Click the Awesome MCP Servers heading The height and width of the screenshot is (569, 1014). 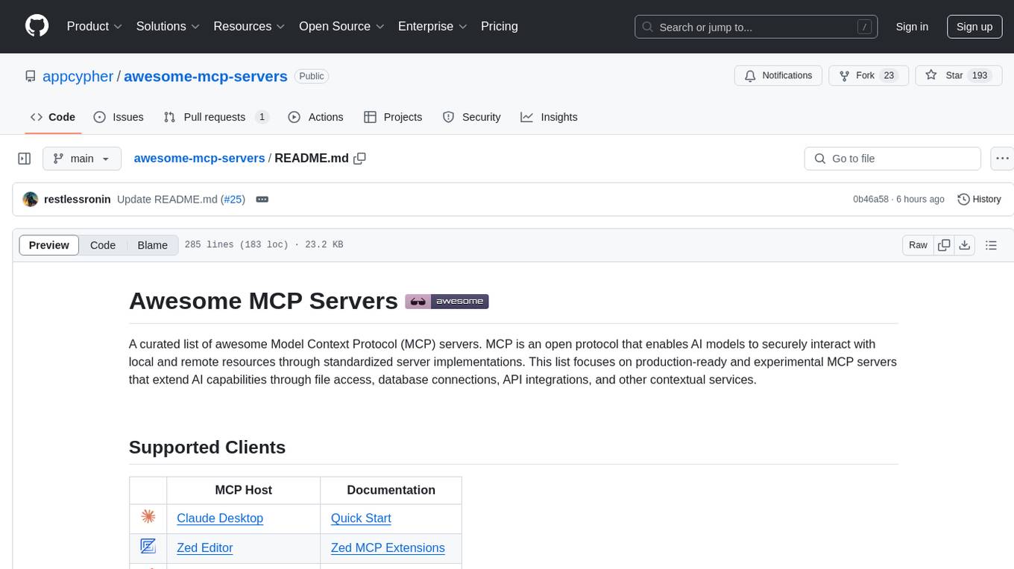(263, 301)
